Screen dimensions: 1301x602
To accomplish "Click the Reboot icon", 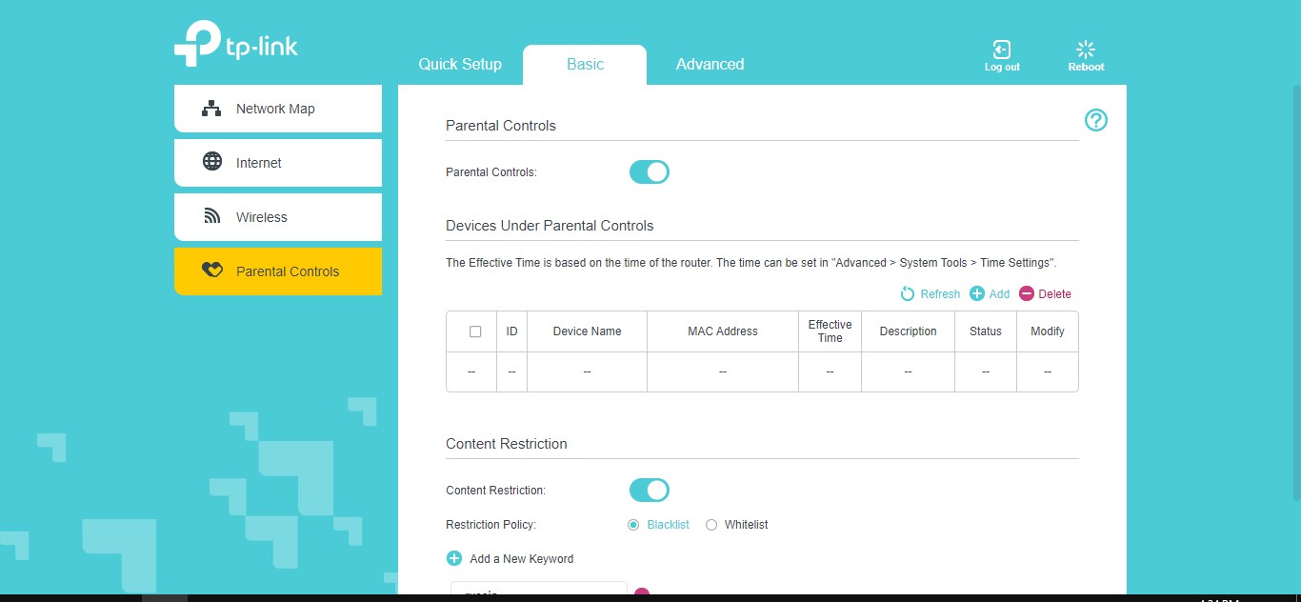I will [x=1086, y=50].
